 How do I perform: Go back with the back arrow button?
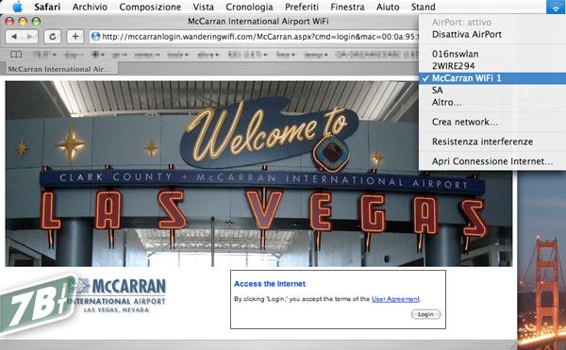[x=14, y=37]
